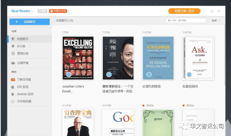Open the Ask. 反直觉询问 book cover
The width and height of the screenshot is (231, 136).
[x=198, y=58]
